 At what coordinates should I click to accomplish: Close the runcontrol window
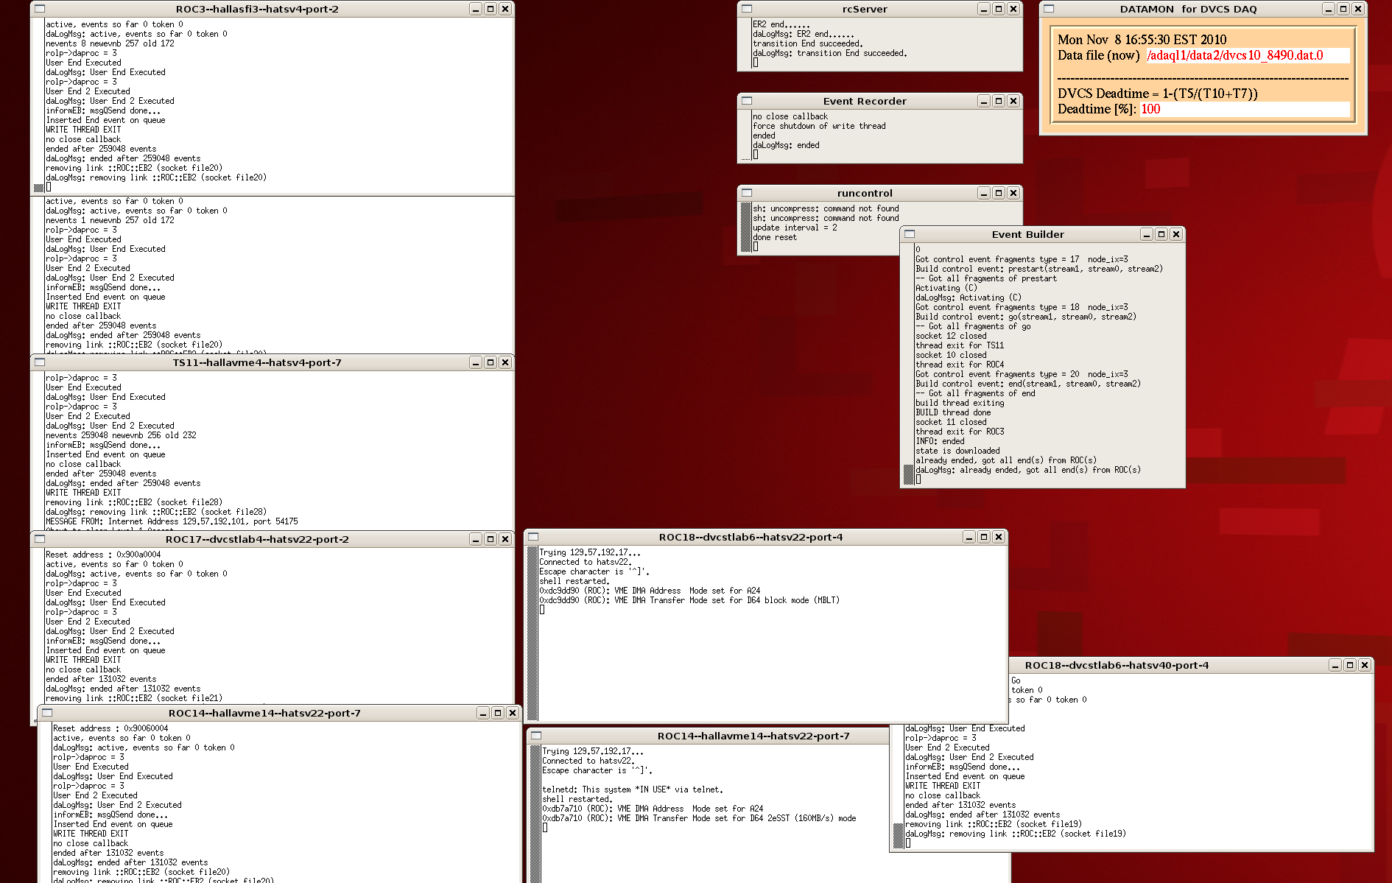click(1013, 193)
